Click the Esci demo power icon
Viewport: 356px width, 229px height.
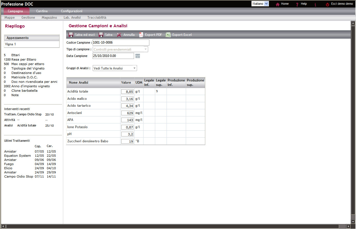click(327, 4)
